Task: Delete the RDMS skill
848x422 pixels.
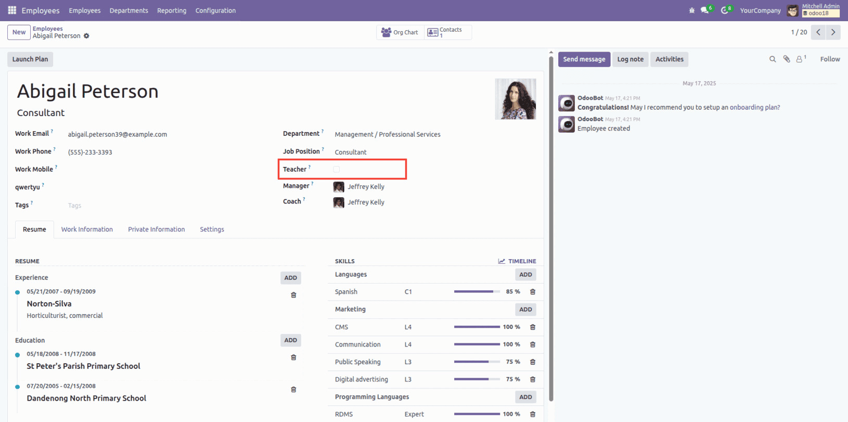Action: pyautogui.click(x=532, y=414)
